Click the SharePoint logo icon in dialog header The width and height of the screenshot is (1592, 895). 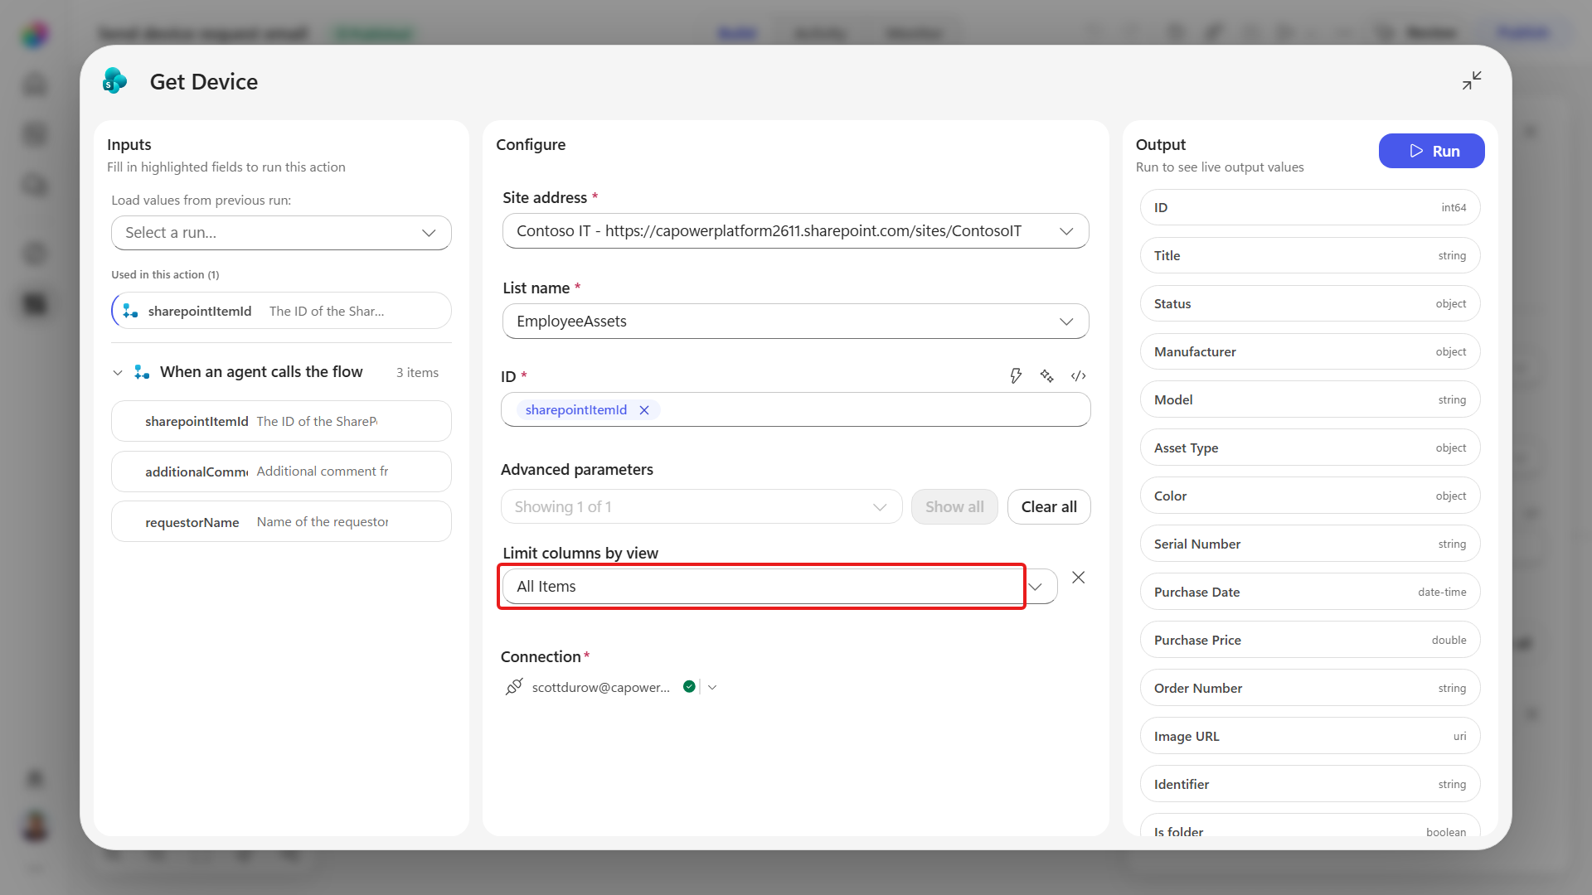pos(114,81)
